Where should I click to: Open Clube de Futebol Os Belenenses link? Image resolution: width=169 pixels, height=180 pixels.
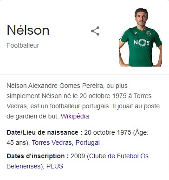click(78, 161)
